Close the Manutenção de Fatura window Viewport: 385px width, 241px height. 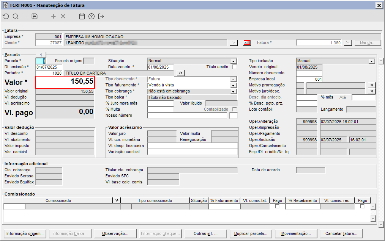[379, 5]
